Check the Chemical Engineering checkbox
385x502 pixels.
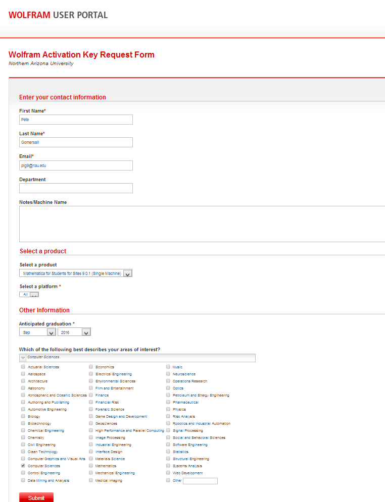pyautogui.click(x=23, y=430)
